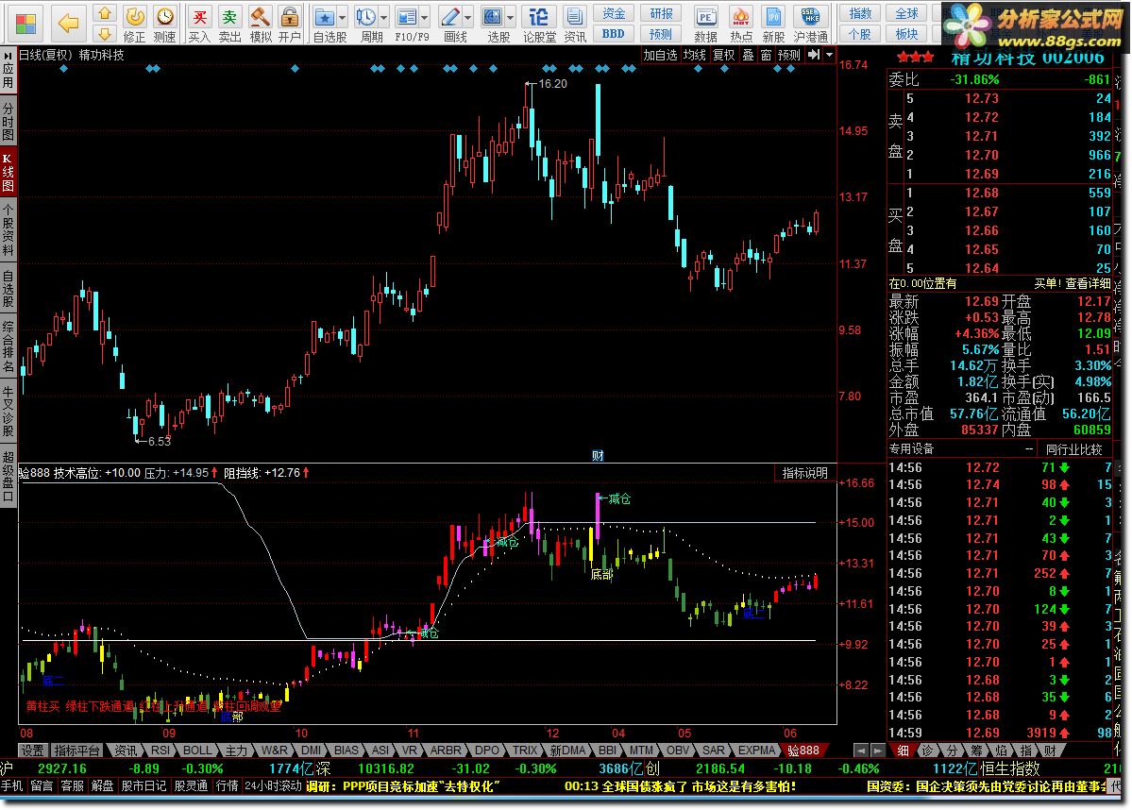Click the 板块 sector button
Screen dimensions: 1132x810
click(906, 34)
